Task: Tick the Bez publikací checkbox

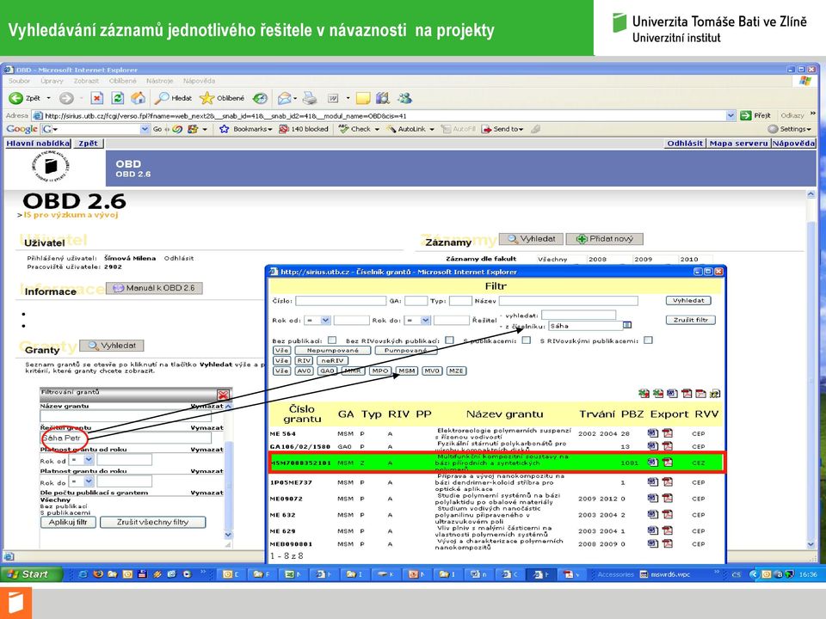Action: pyautogui.click(x=332, y=340)
